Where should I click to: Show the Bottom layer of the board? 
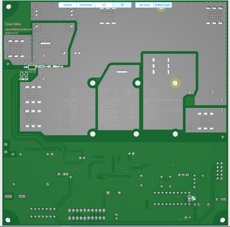coord(163,5)
